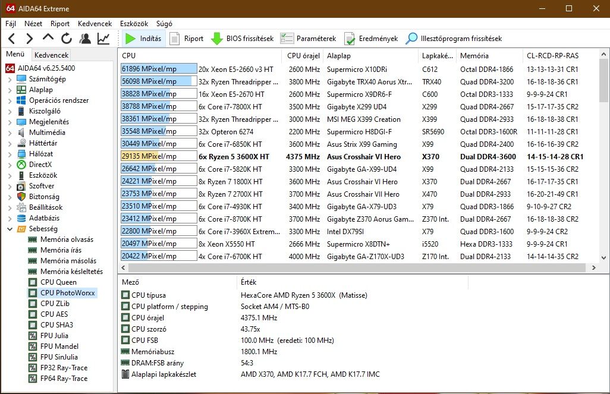Open the Súgó help menu
The height and width of the screenshot is (394, 610).
(164, 24)
